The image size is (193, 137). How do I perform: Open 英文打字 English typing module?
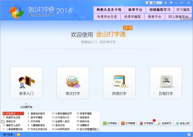(73, 82)
